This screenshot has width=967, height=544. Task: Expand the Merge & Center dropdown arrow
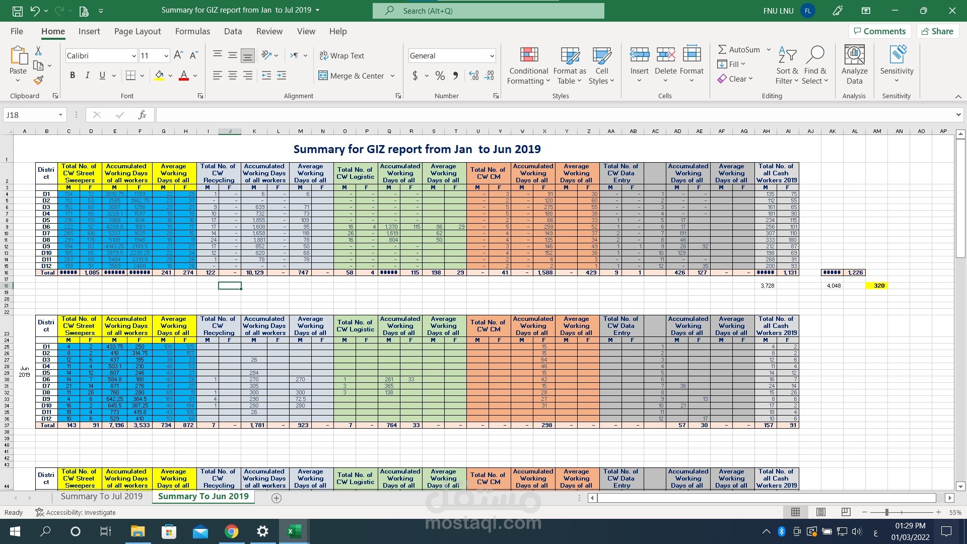click(x=392, y=76)
